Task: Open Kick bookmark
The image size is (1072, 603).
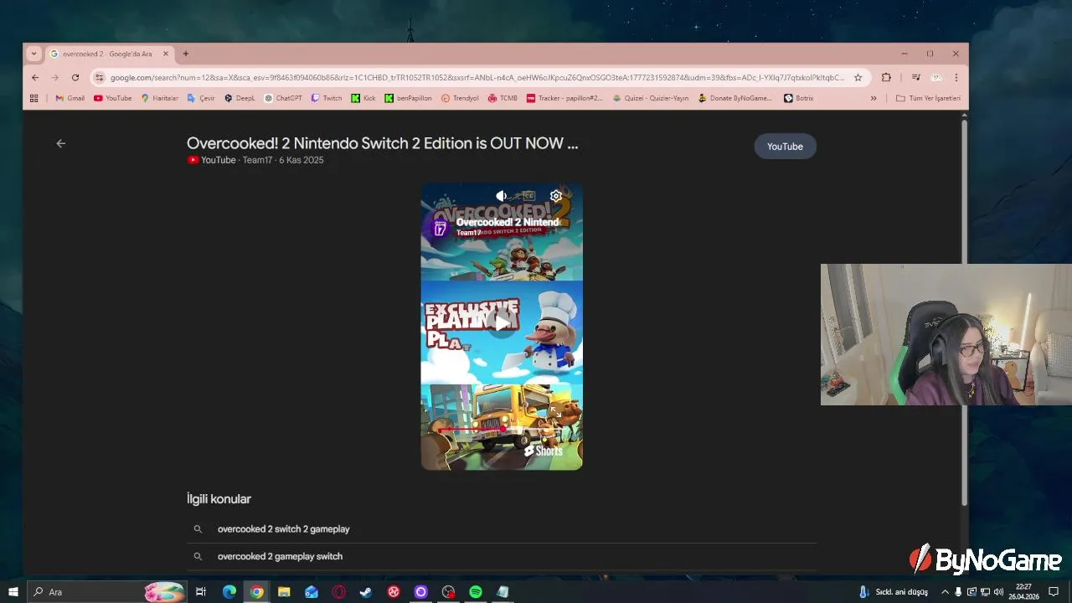Action: (363, 98)
